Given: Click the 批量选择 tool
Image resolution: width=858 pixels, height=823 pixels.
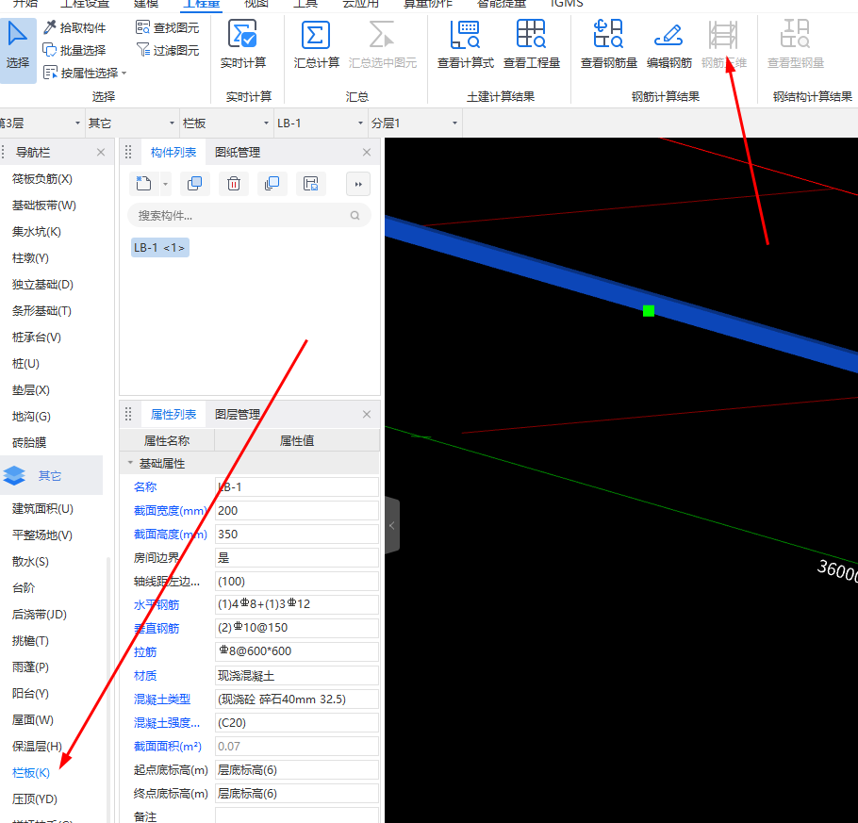Looking at the screenshot, I should (74, 50).
